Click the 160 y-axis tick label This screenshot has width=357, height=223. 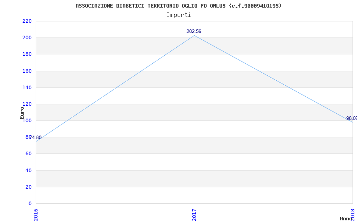pyautogui.click(x=27, y=71)
